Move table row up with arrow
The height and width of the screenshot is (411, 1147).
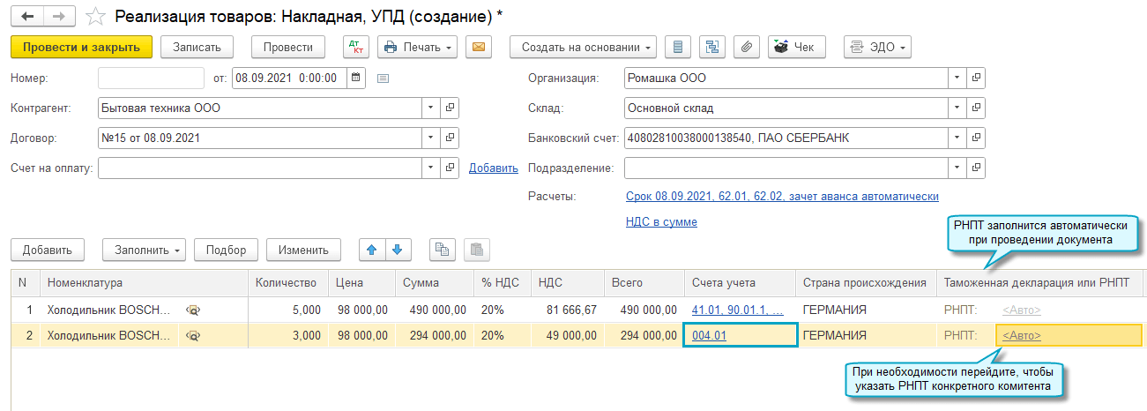(372, 250)
